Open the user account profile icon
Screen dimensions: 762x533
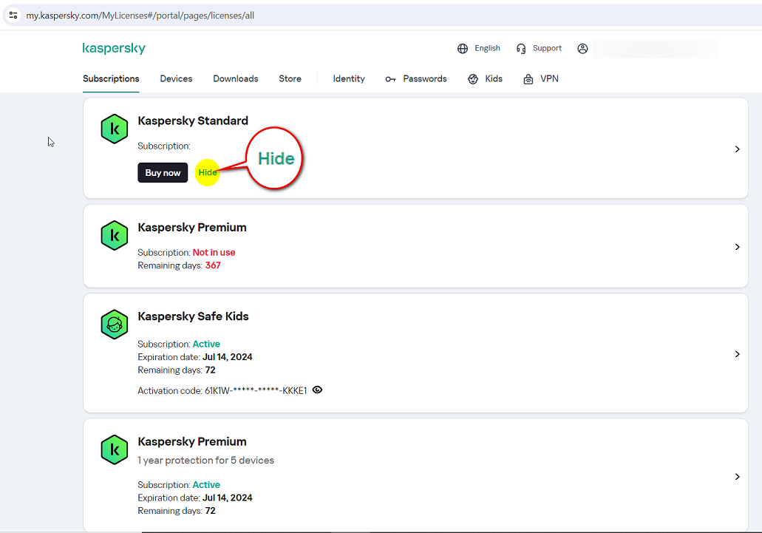click(x=582, y=49)
